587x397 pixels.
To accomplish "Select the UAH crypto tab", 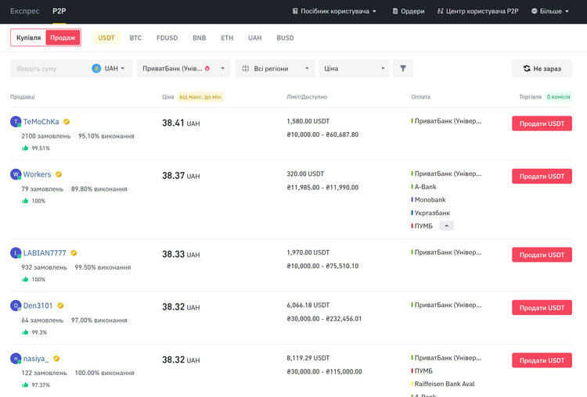I will click(255, 38).
